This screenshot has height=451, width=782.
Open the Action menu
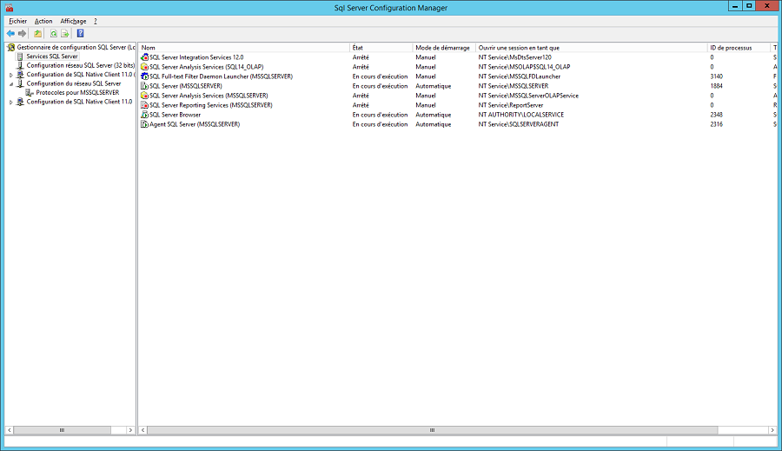(43, 21)
